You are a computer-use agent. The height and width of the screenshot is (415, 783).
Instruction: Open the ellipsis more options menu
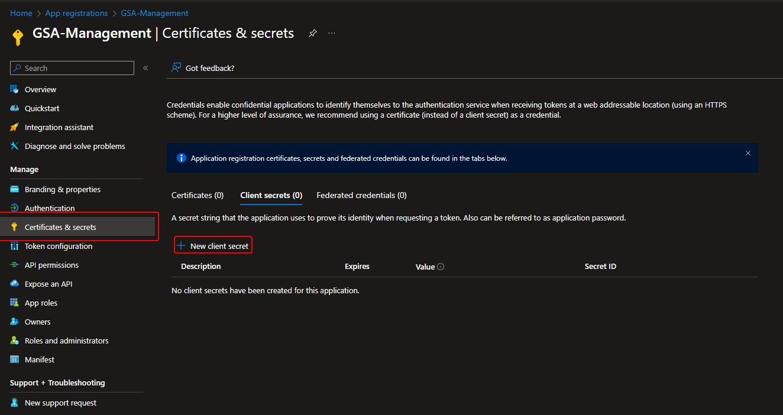(332, 34)
